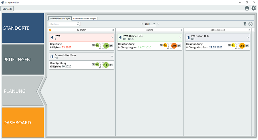Click into the Suchen search field
This screenshot has height=140, width=258.
[62, 24]
